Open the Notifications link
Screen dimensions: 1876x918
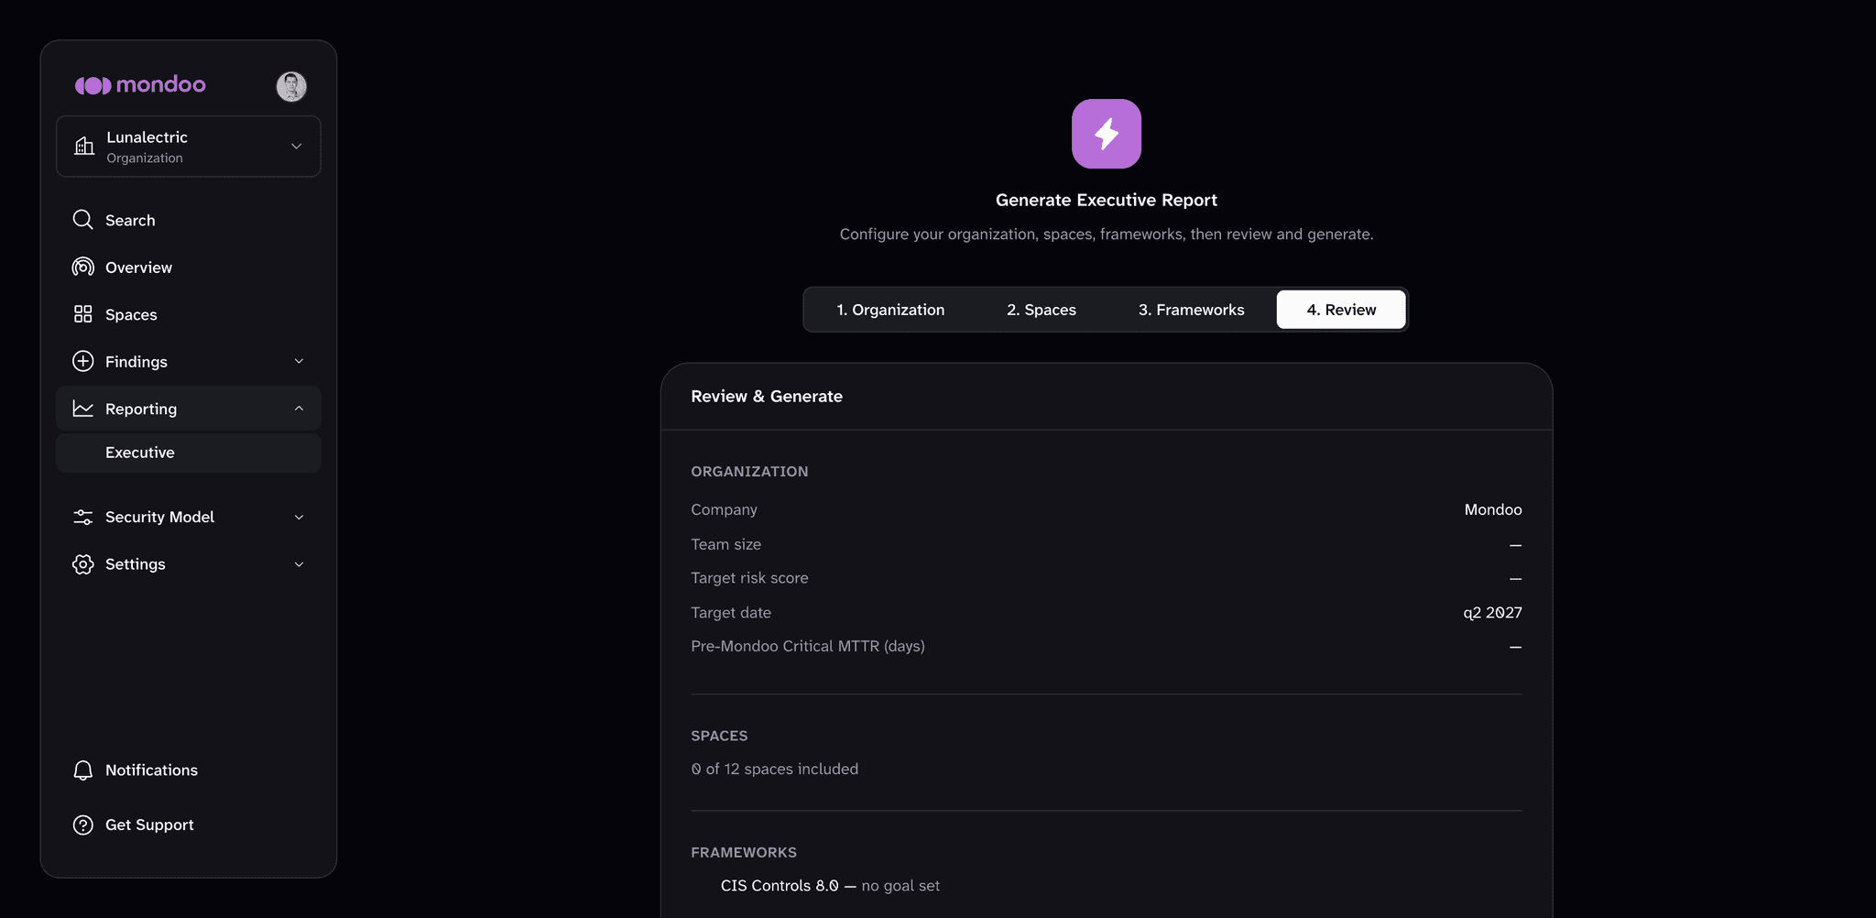189,770
